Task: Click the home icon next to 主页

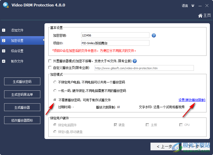Action: tap(200, 16)
